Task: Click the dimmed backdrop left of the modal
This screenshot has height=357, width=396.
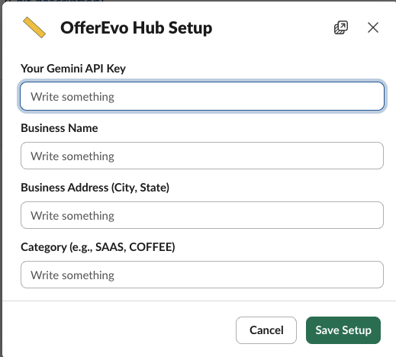Action: tap(1, 178)
